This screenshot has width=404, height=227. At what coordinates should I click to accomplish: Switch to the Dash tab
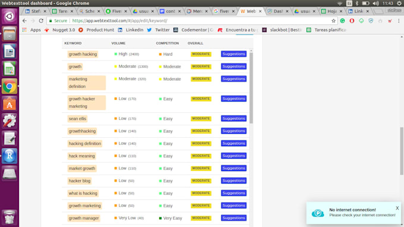[x=278, y=11]
